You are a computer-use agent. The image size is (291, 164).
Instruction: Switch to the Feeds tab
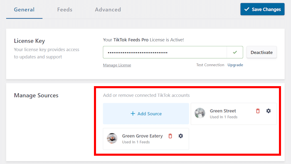(x=65, y=10)
